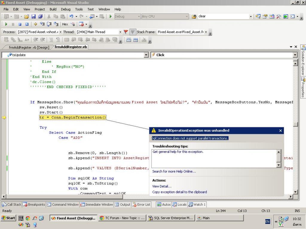The image size is (306, 229).
Task: Open the Click method name dropdown
Action: (x=295, y=55)
